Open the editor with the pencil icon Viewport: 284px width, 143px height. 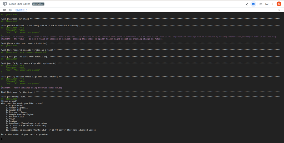pos(246,4)
